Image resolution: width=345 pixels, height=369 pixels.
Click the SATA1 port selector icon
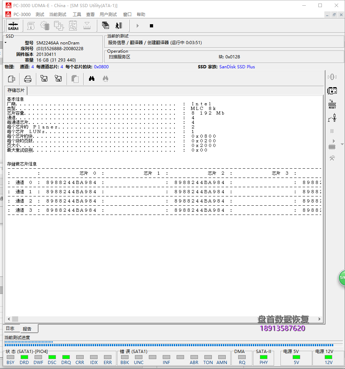pyautogui.click(x=13, y=26)
